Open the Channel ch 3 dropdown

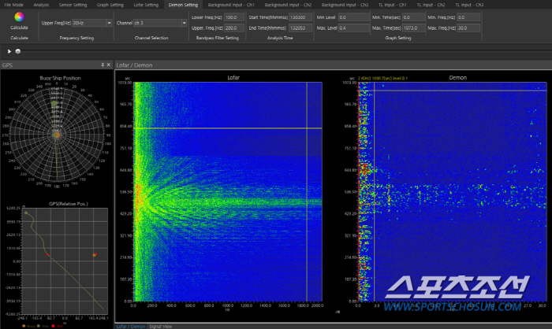pos(184,23)
